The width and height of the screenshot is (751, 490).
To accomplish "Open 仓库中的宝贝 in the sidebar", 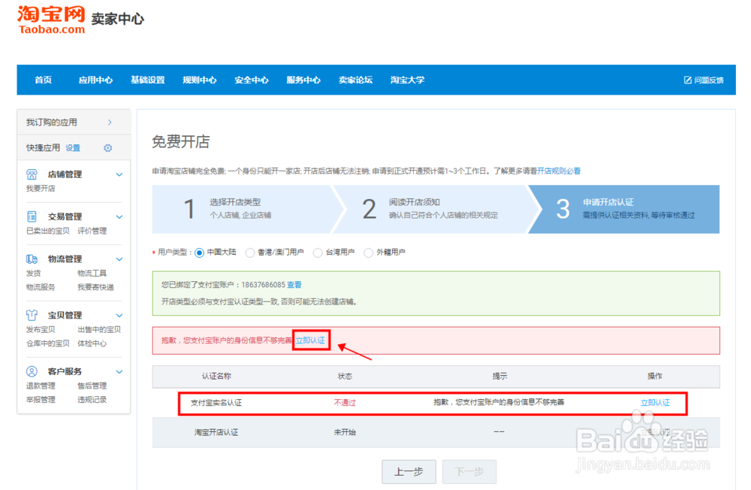I will coord(48,343).
